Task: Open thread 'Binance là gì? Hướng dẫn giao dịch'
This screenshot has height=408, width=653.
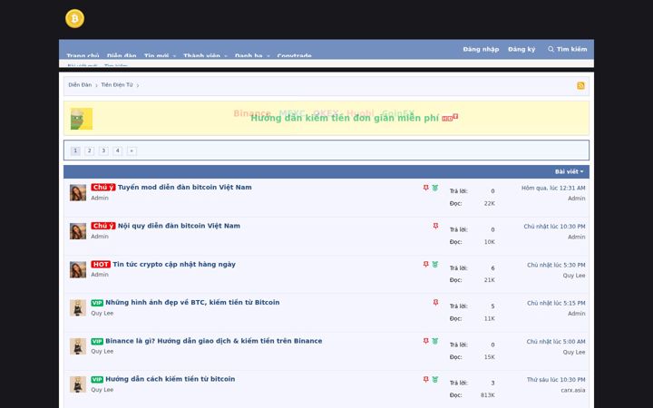Action: pyautogui.click(x=214, y=341)
